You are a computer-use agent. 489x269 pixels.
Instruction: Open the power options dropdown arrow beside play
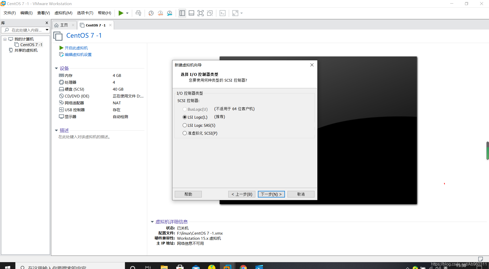pyautogui.click(x=127, y=13)
